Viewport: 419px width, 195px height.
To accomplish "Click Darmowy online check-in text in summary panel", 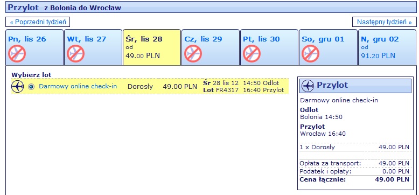I will (339, 100).
